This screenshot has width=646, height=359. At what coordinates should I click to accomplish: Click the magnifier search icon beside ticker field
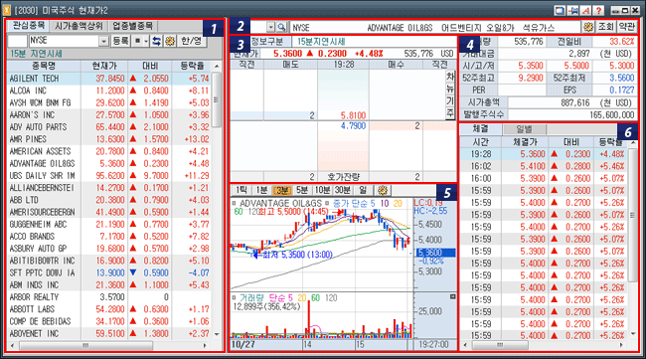click(x=281, y=27)
